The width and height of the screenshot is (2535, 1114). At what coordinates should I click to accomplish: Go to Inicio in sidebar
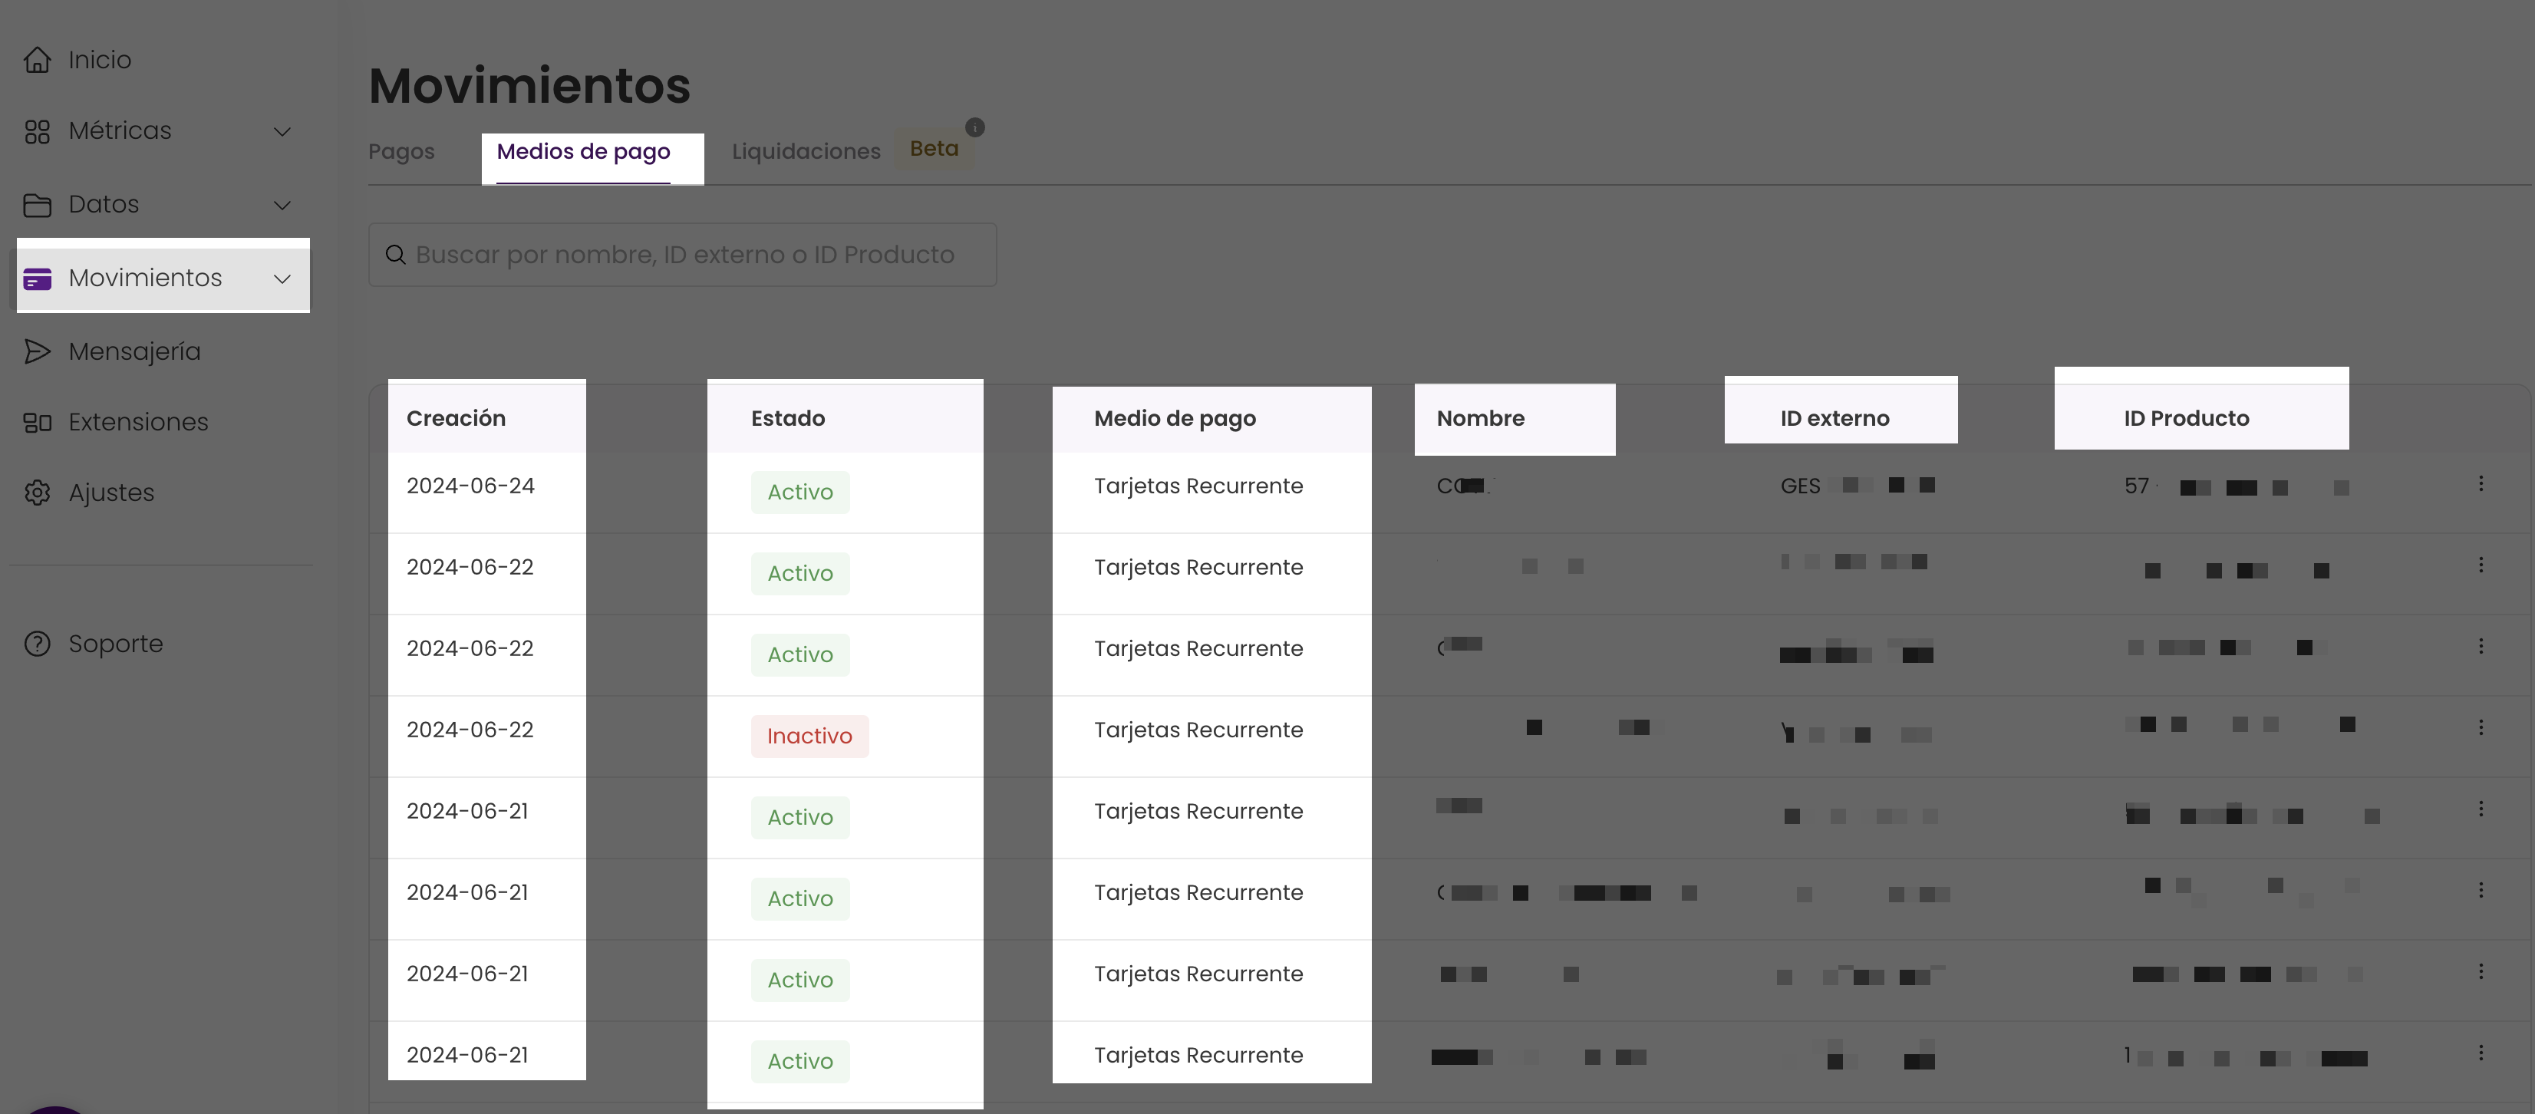click(x=100, y=60)
